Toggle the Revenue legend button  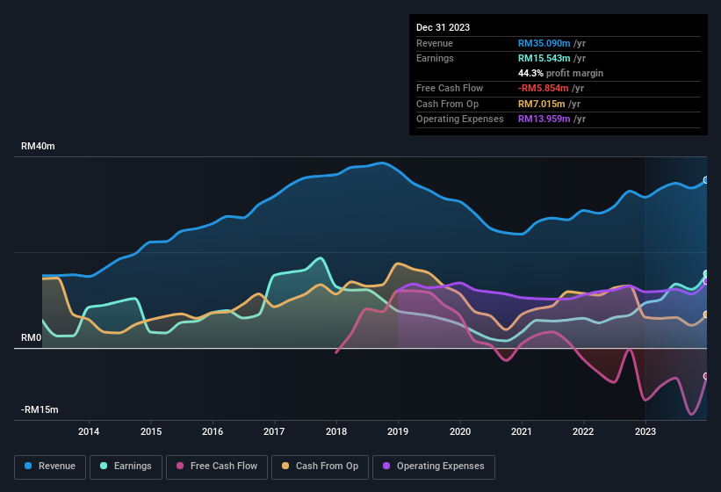(51, 467)
